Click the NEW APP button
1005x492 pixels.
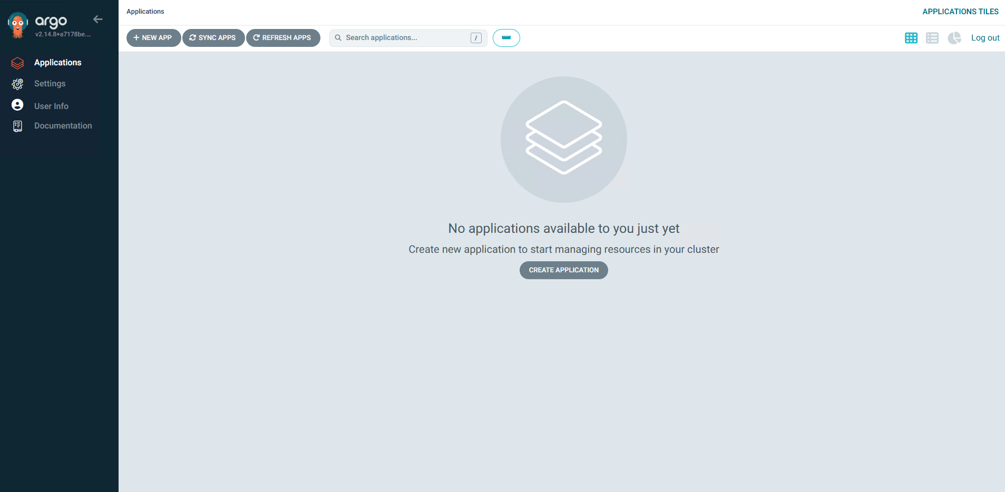(153, 38)
